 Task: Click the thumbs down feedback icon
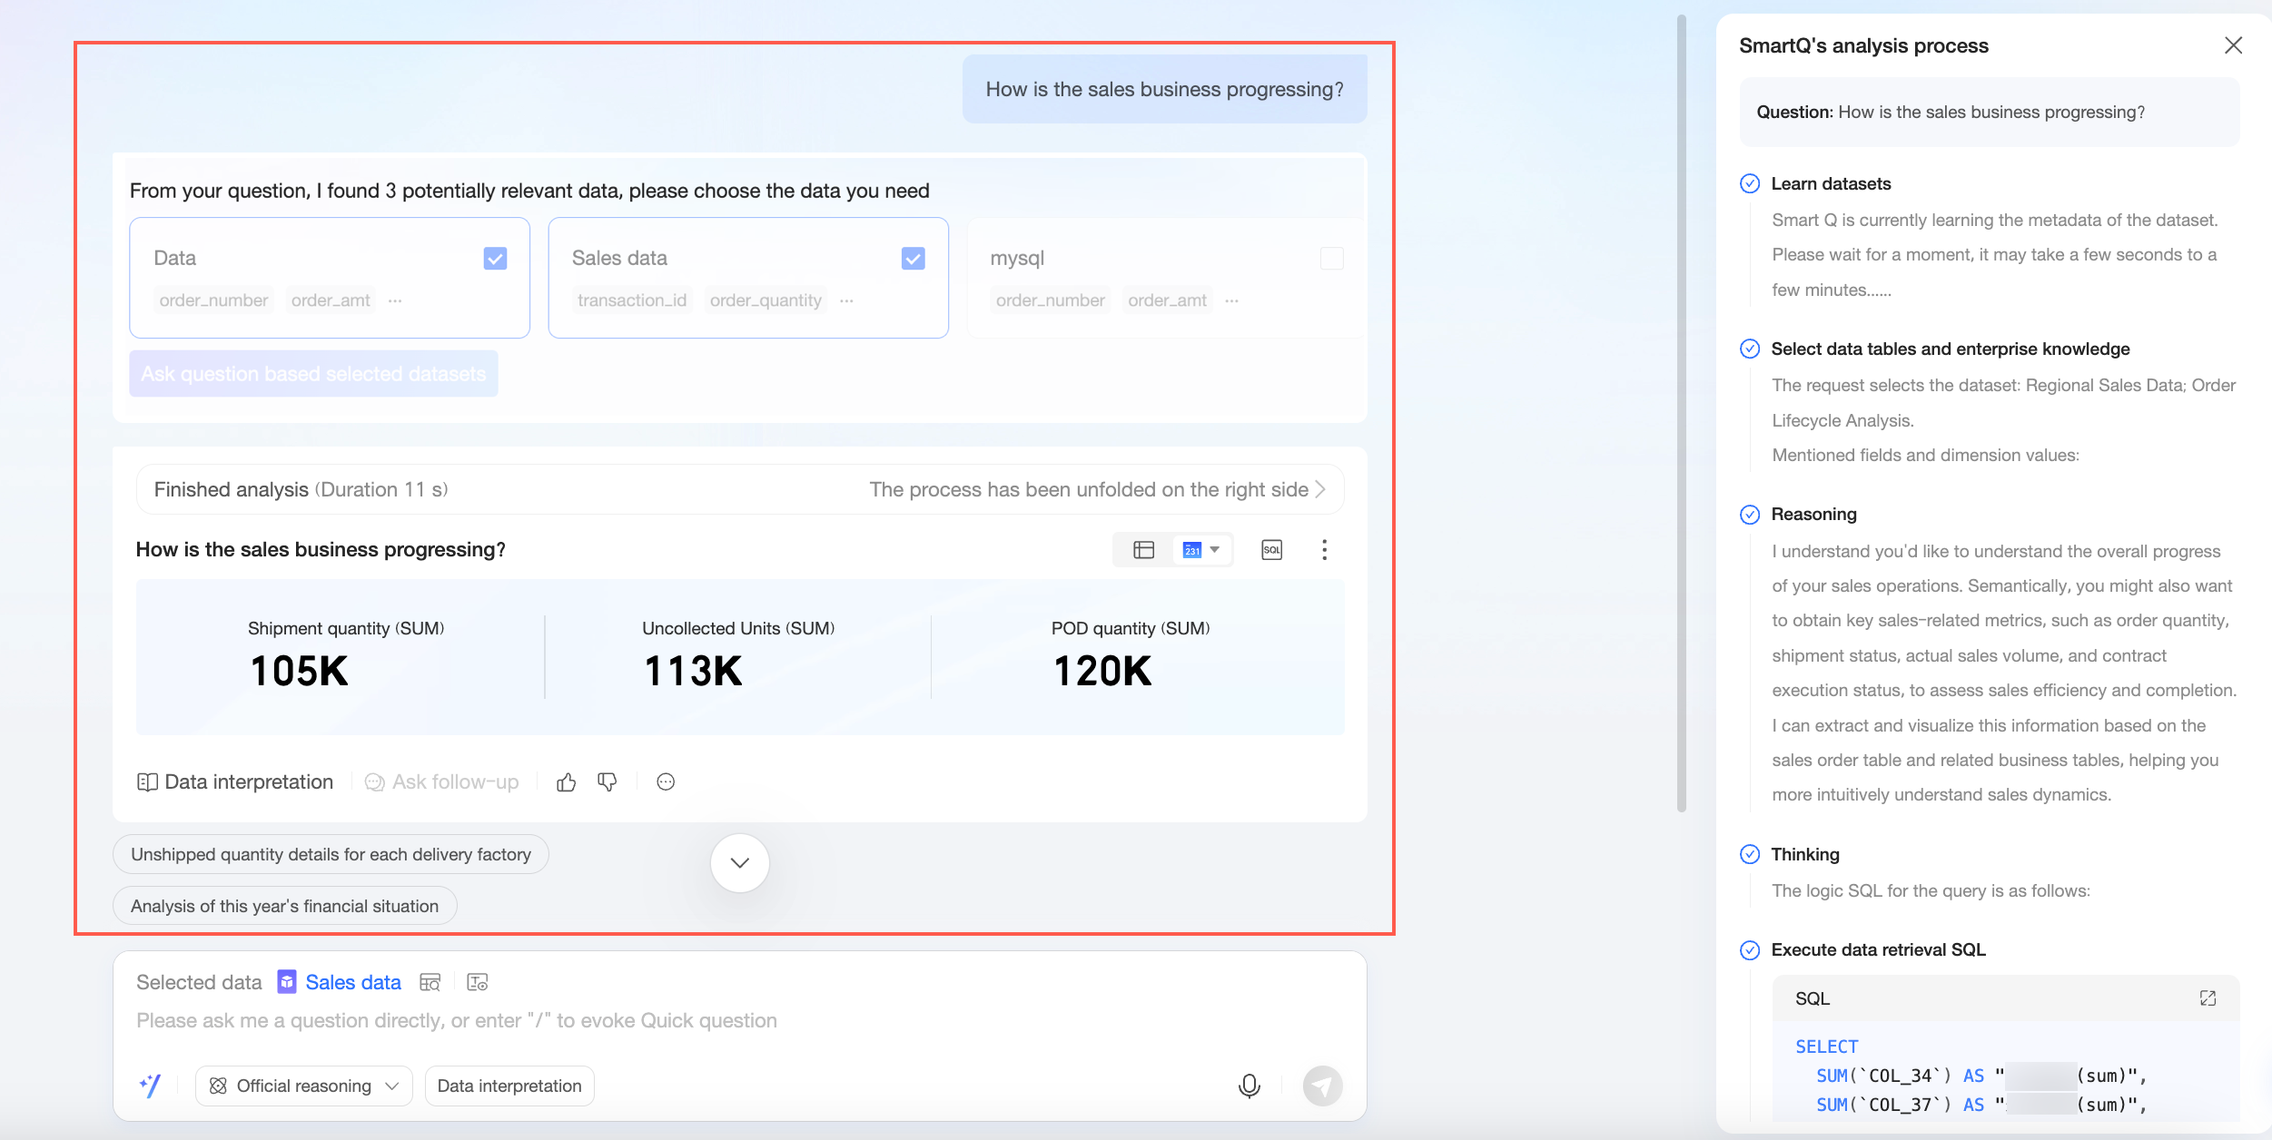[x=608, y=781]
